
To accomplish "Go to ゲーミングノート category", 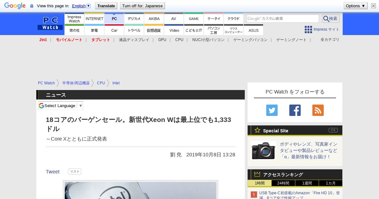I will point(292,40).
